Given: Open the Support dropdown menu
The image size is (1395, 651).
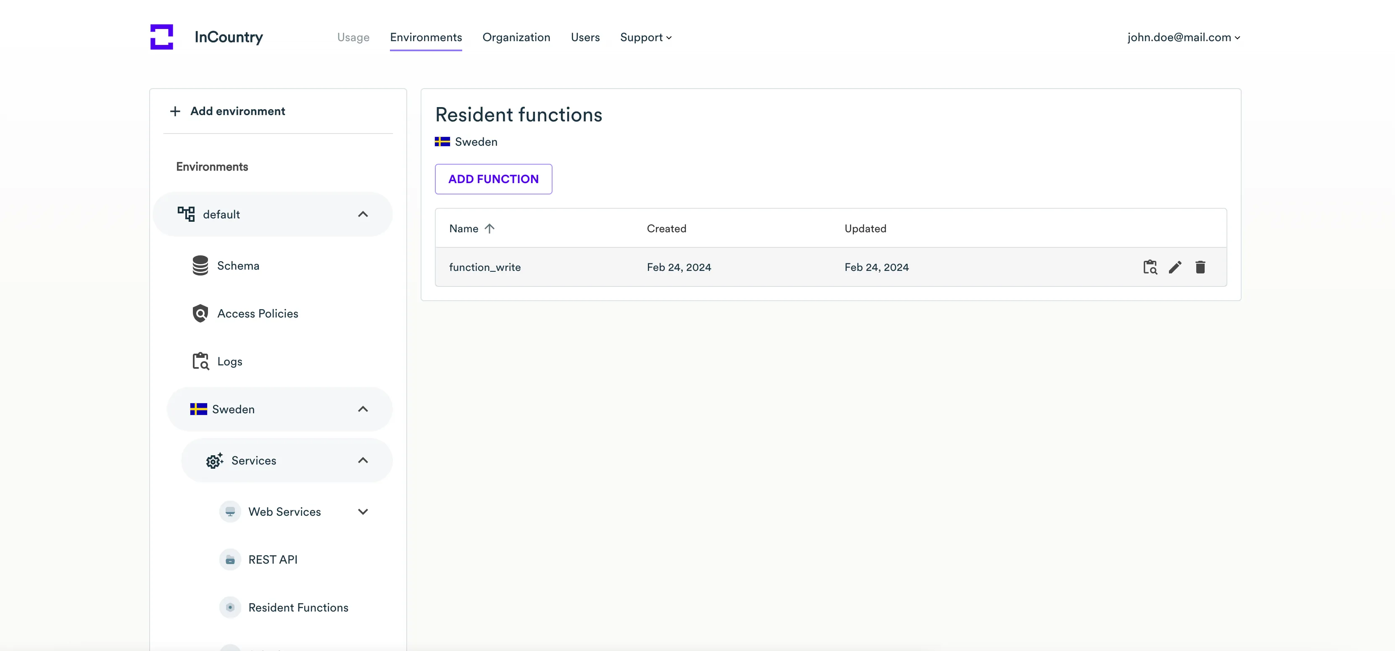Looking at the screenshot, I should [645, 37].
